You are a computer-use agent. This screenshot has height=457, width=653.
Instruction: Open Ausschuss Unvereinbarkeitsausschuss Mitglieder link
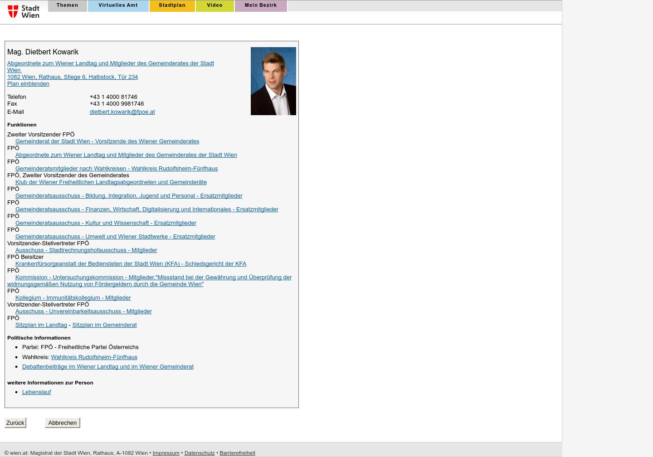(83, 311)
